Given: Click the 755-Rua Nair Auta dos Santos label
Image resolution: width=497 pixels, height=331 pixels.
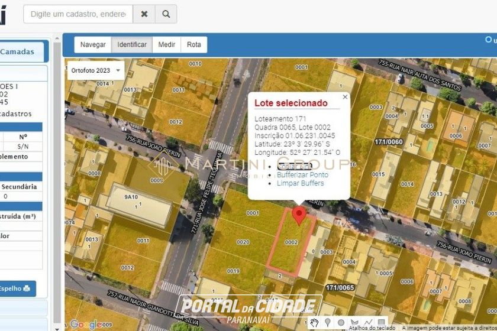Looking at the screenshot, I should coord(419,74).
